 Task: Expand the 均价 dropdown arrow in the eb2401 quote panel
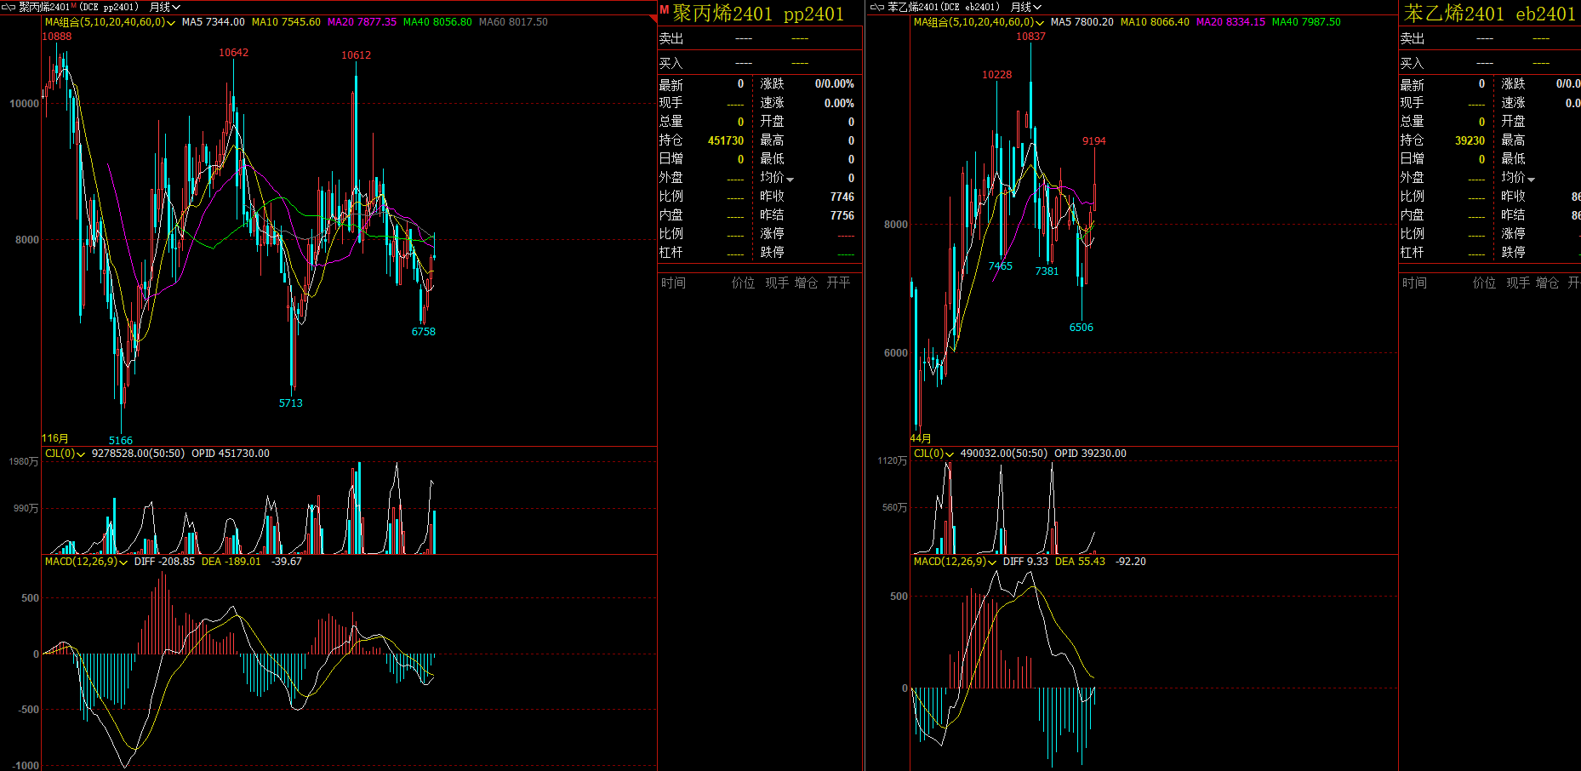click(x=1532, y=180)
